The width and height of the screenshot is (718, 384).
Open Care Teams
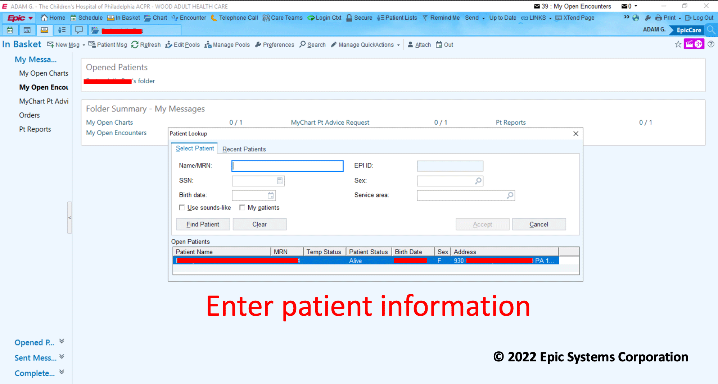(x=283, y=18)
